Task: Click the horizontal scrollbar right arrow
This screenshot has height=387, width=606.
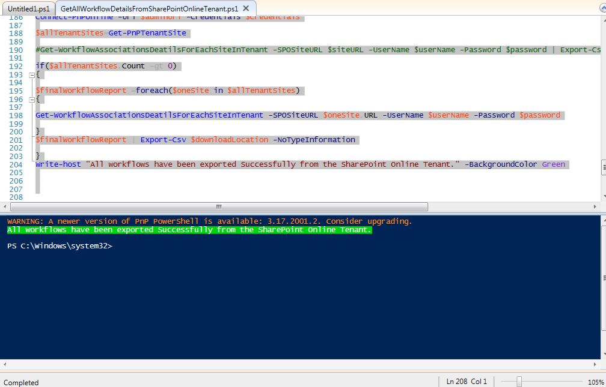Action: click(593, 206)
